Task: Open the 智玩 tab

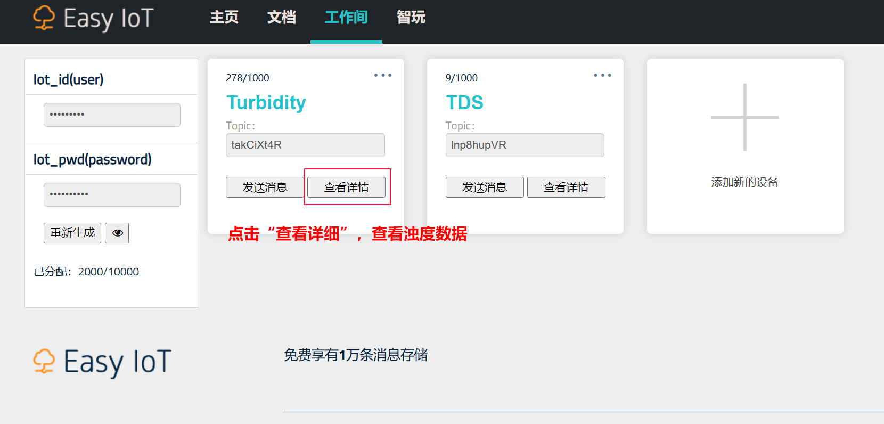Action: [x=411, y=18]
